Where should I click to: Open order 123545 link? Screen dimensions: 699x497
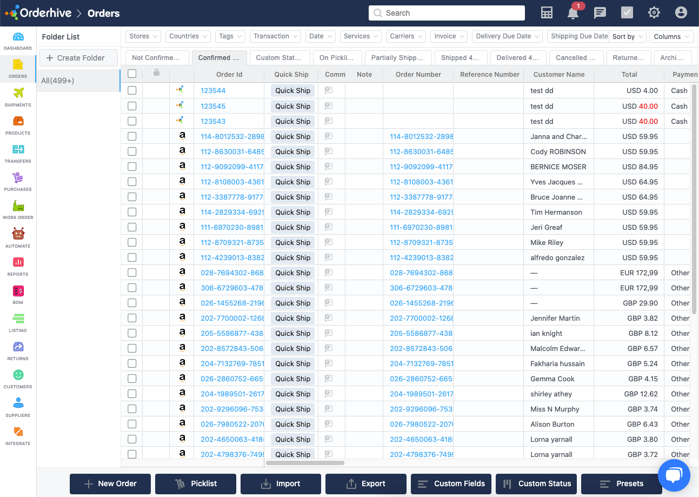(x=213, y=106)
